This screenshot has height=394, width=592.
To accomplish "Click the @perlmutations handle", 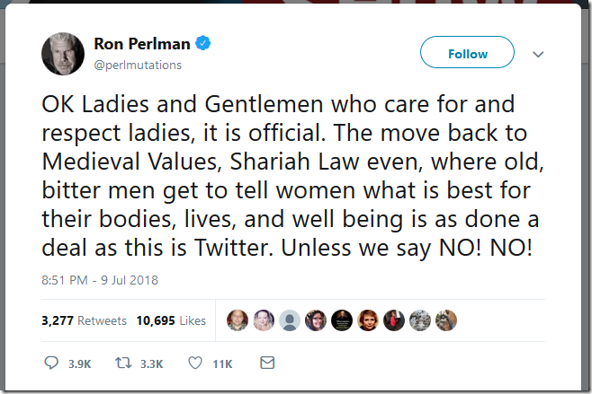I will [x=138, y=65].
